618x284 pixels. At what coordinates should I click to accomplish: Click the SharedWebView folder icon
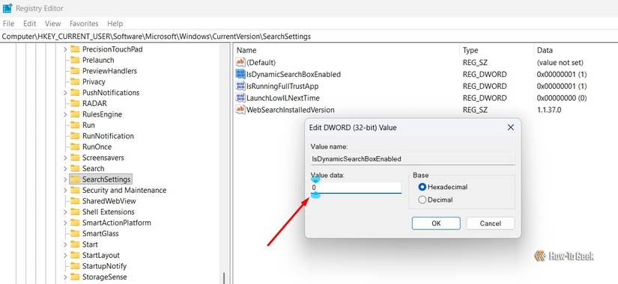[75, 201]
